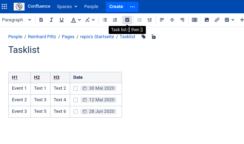This screenshot has height=144, width=244.
Task: Click the outdent icon
Action: (x=139, y=20)
